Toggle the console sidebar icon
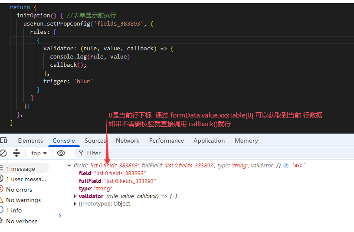 (x=16, y=153)
